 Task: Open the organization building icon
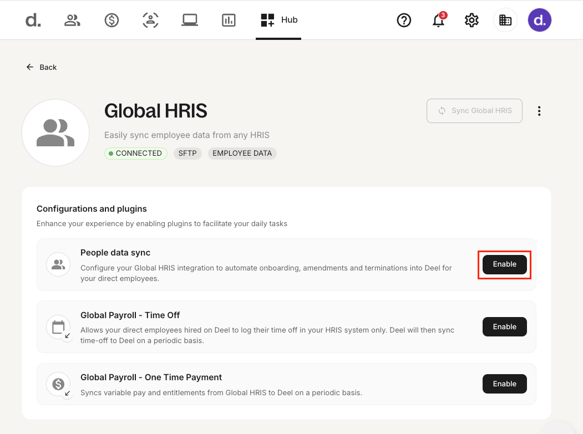point(505,20)
